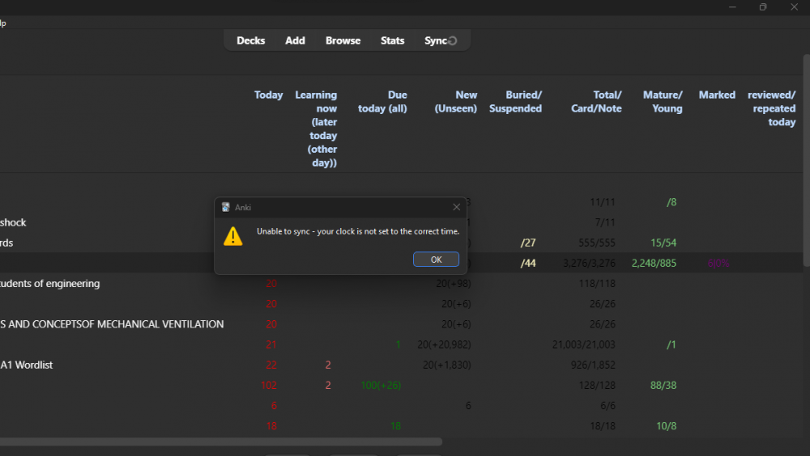The width and height of the screenshot is (810, 456).
Task: Open the MECHANICAL VENTILATION deck
Action: [112, 324]
